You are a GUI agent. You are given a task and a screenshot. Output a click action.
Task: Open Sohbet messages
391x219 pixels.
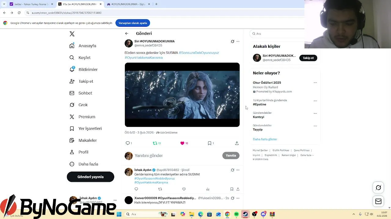81,93
